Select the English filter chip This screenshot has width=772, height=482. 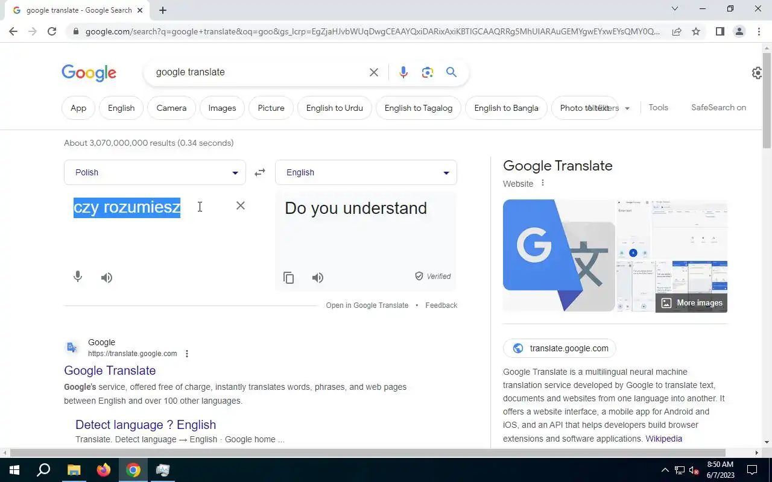point(121,108)
